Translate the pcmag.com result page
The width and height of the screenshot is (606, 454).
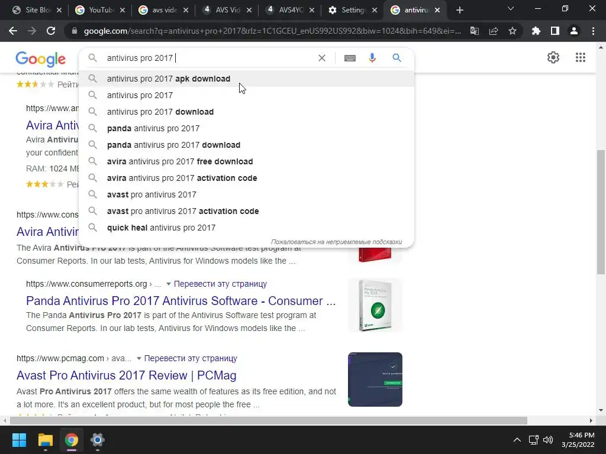pyautogui.click(x=191, y=358)
